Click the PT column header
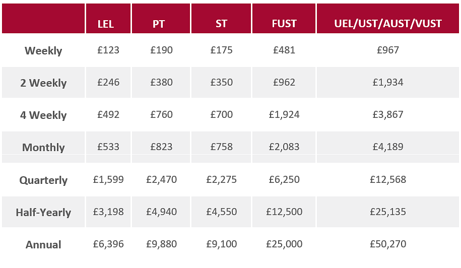 tap(158, 24)
